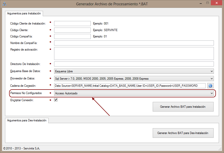This screenshot has height=153, width=224.
Task: Click the Registro de activación text area
Action: tap(134, 53)
